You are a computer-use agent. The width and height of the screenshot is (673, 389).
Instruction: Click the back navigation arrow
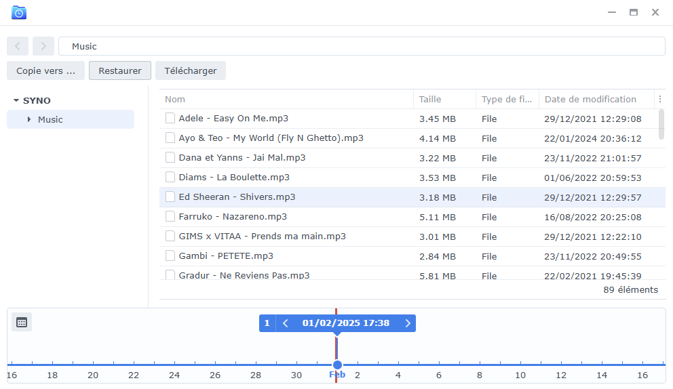18,46
